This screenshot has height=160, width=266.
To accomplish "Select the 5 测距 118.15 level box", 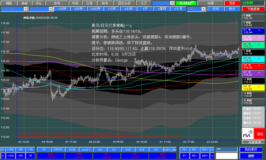I will point(253,17).
